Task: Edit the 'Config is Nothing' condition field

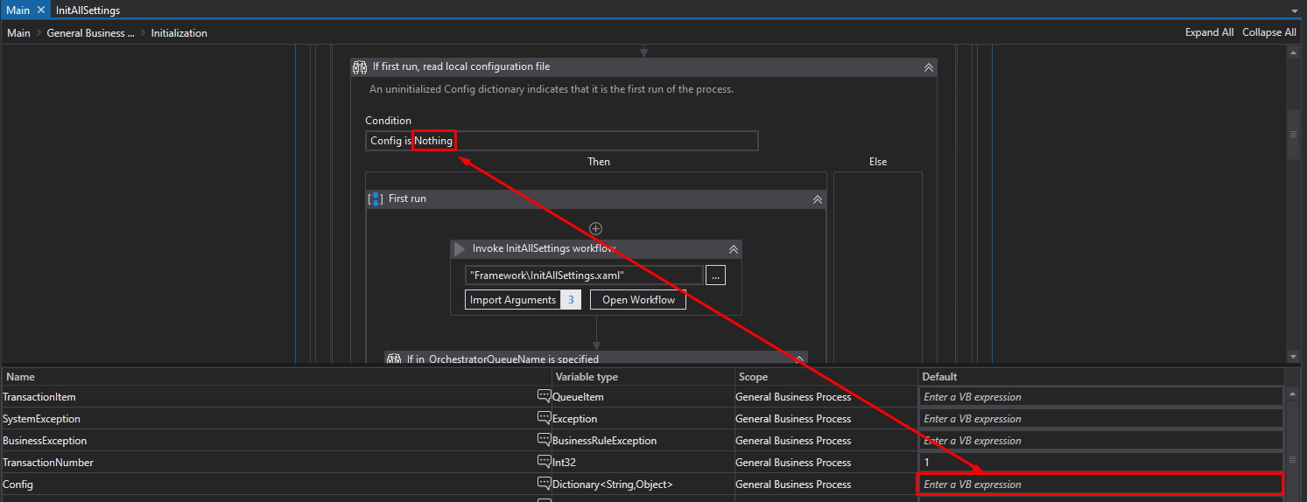Action: [561, 141]
